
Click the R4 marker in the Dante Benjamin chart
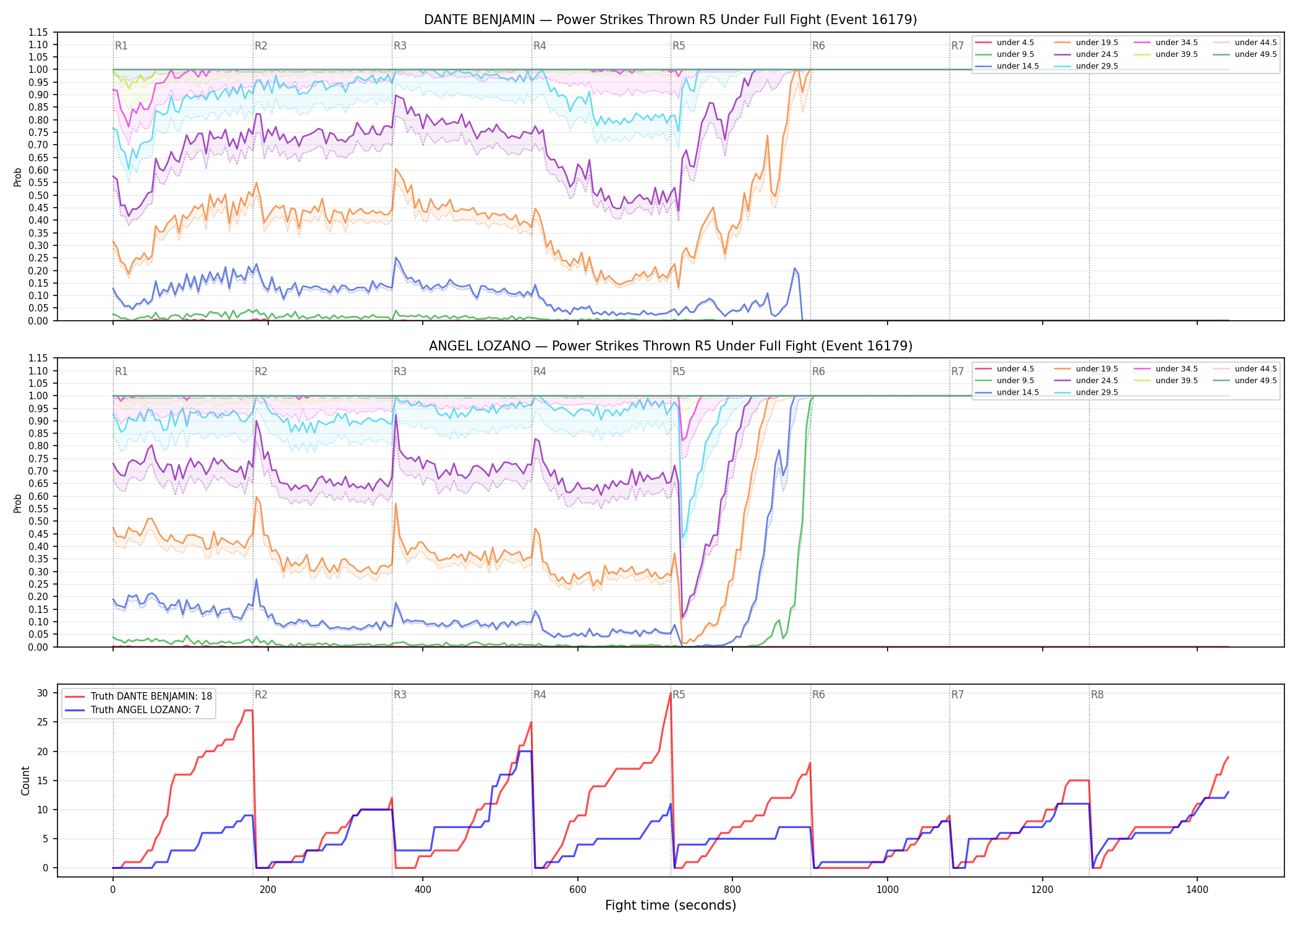click(540, 46)
